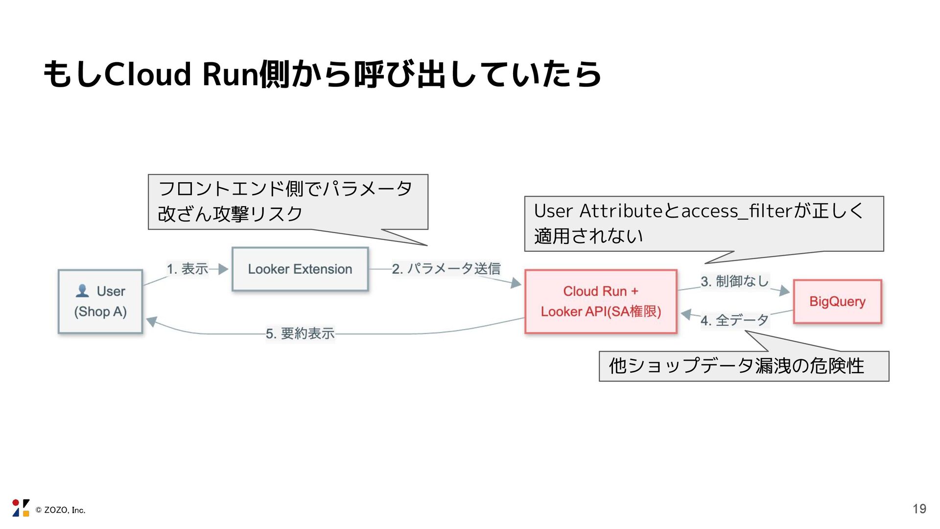Select the 他ショップデータ漏洩の危険性 callout
The width and height of the screenshot is (940, 529).
pos(743,366)
